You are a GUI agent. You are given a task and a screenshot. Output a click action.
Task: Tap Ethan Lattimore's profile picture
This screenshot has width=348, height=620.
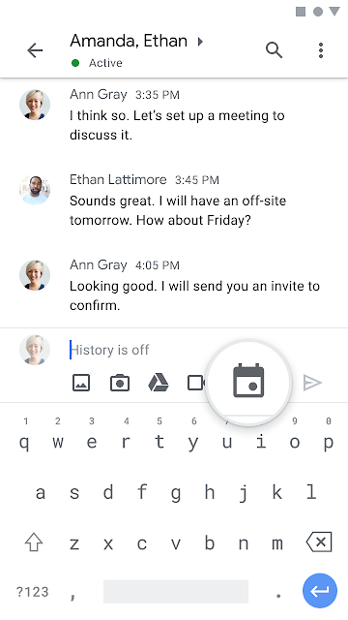[35, 190]
